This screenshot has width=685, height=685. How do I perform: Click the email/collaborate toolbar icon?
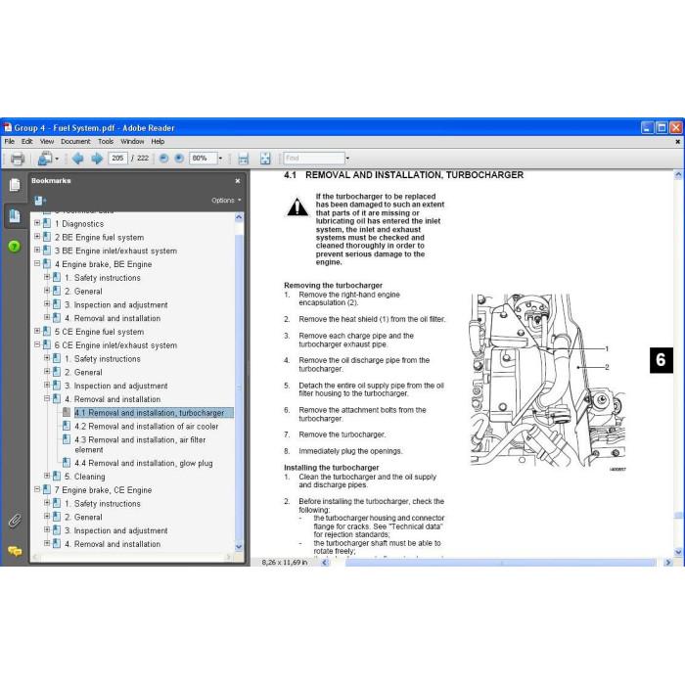45,159
